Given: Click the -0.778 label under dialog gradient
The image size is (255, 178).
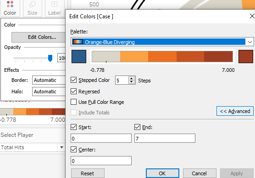Looking at the screenshot, I should point(97,70).
